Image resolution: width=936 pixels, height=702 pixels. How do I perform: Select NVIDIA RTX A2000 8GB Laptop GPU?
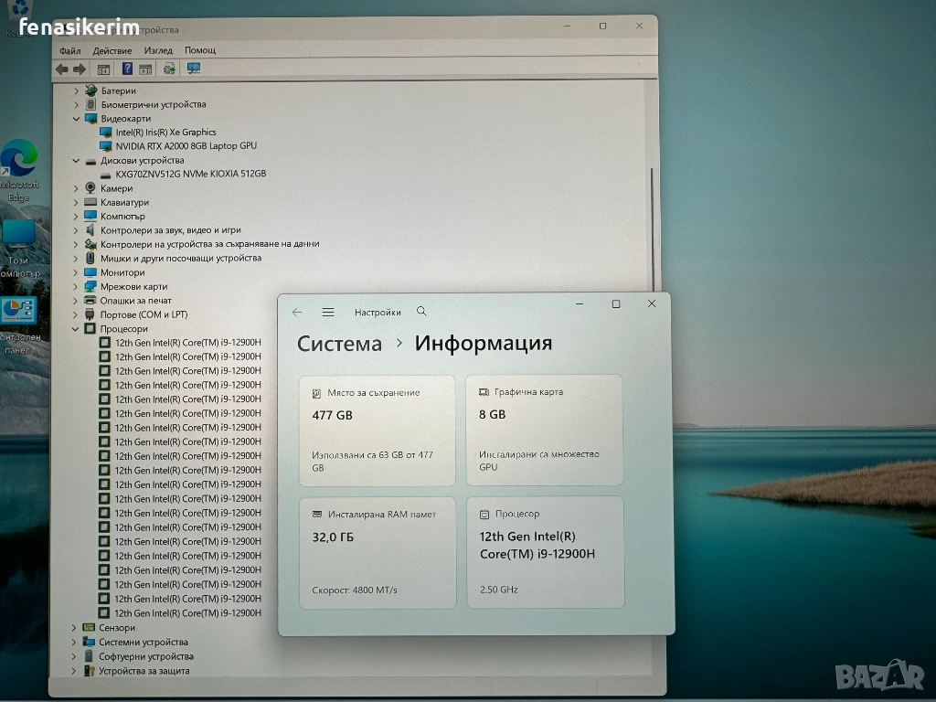coord(186,146)
